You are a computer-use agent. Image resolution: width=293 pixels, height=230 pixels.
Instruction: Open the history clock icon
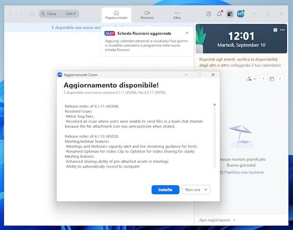[x=32, y=14]
